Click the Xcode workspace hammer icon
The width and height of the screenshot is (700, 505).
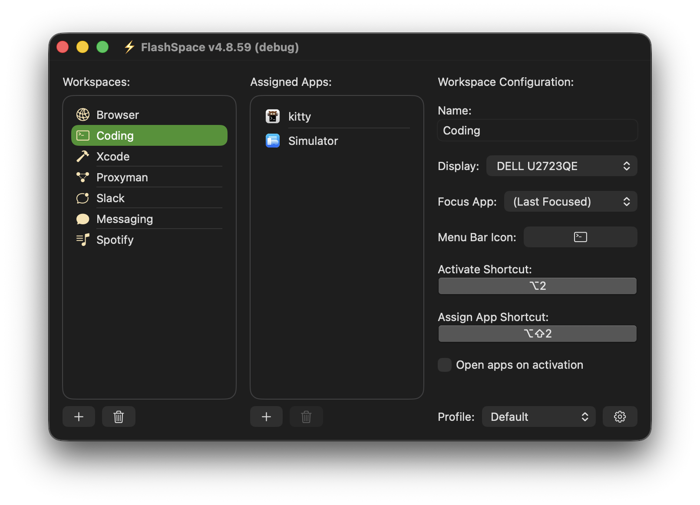pyautogui.click(x=82, y=156)
